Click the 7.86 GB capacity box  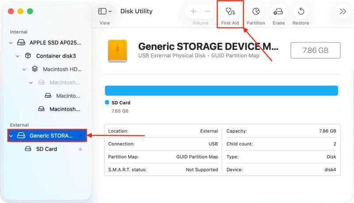pos(316,50)
